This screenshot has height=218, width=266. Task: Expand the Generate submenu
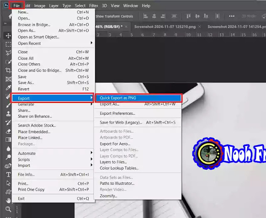pos(53,104)
